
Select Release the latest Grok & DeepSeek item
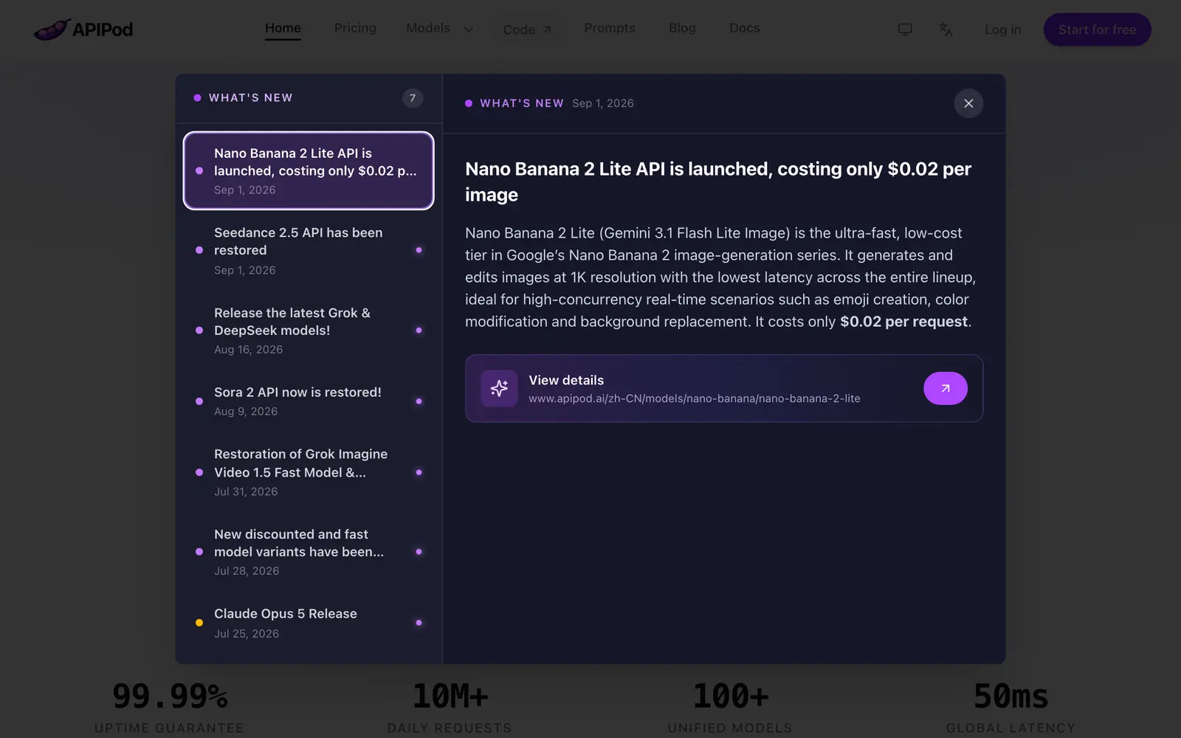pyautogui.click(x=309, y=330)
